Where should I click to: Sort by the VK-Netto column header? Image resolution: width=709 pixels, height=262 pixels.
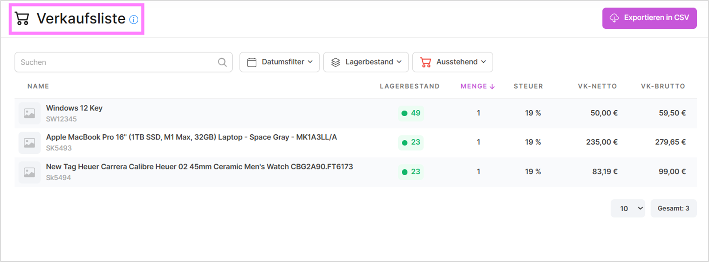[x=598, y=86]
